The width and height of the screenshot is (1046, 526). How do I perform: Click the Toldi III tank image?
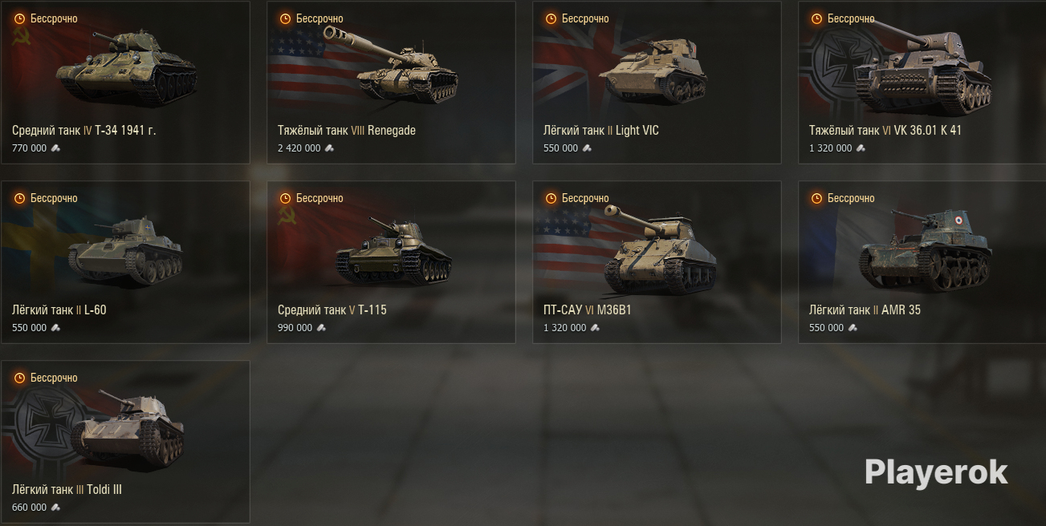point(127,431)
